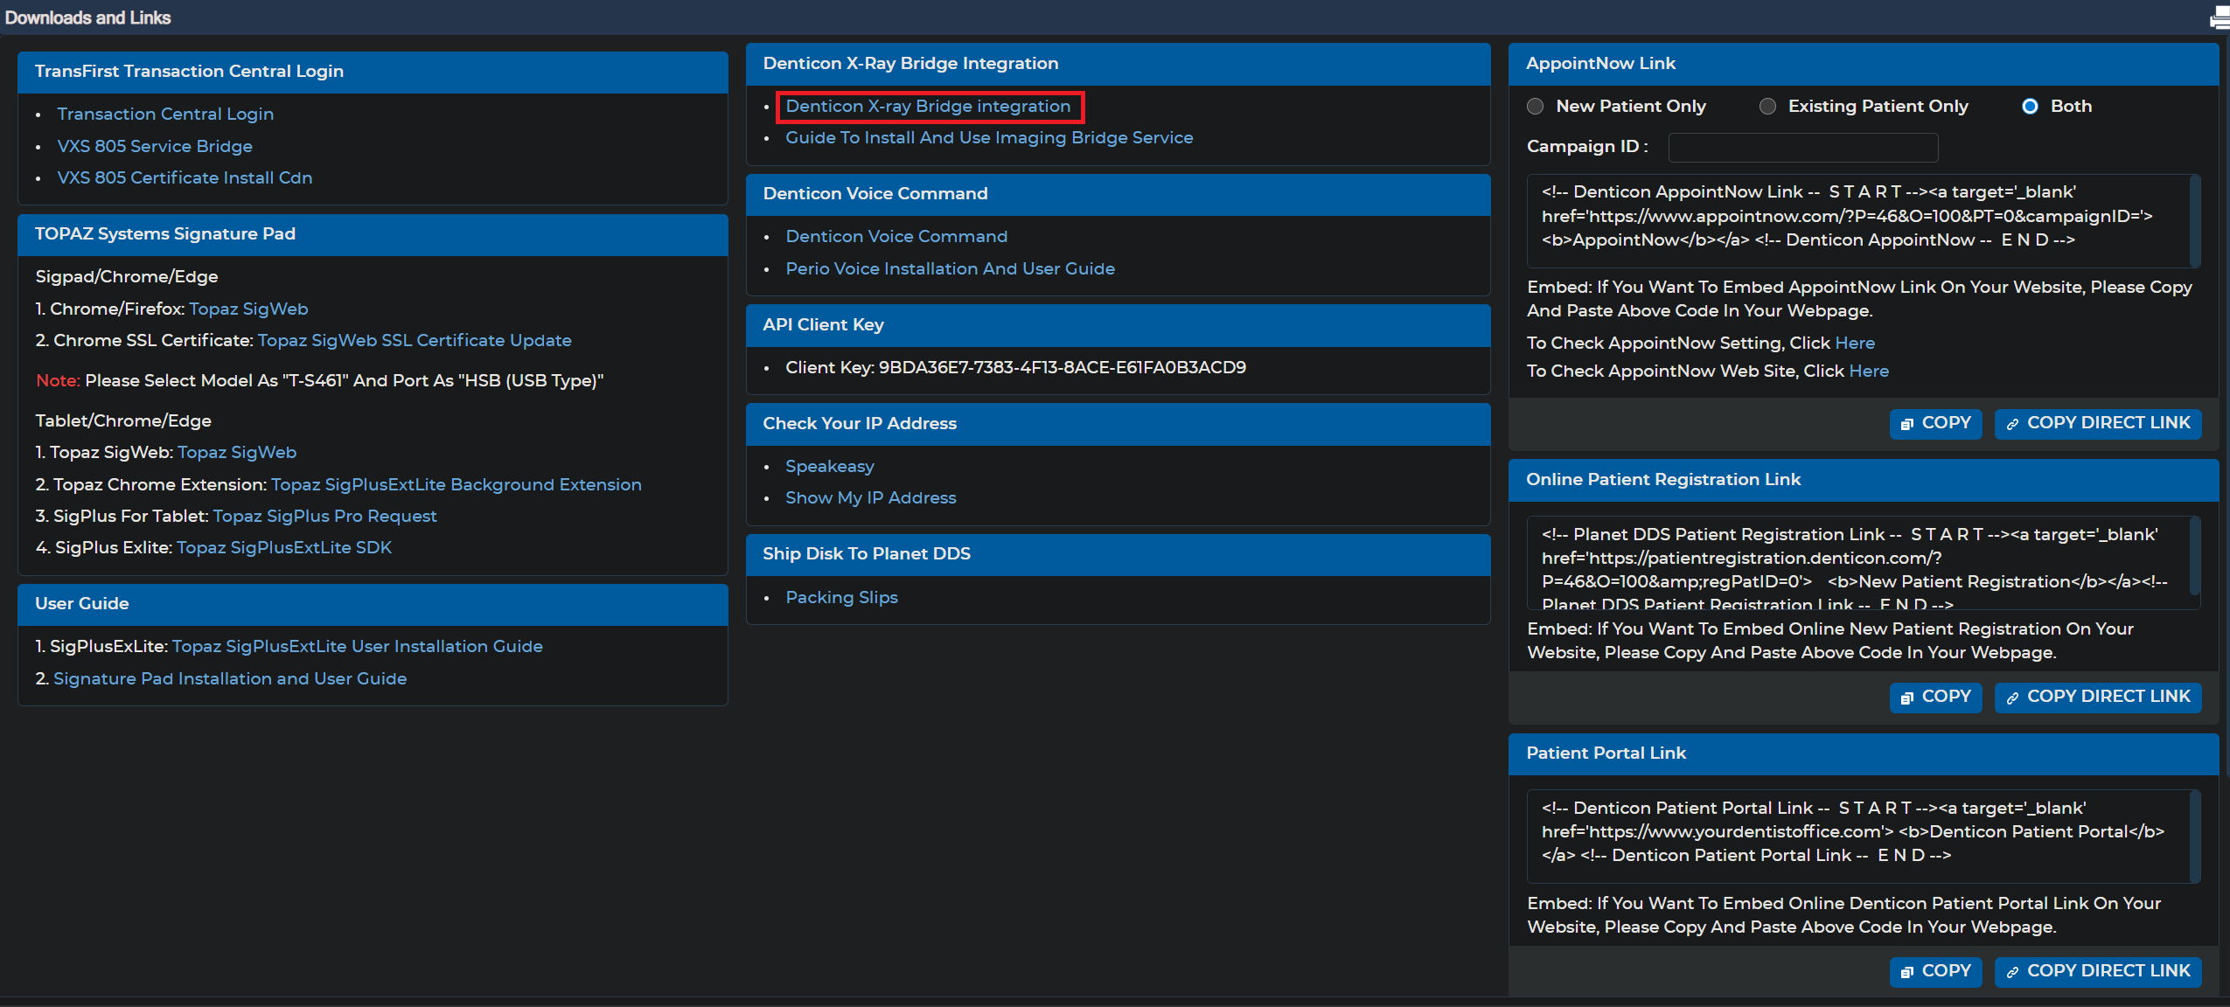The height and width of the screenshot is (1007, 2230).
Task: Click the Downloads and Links page title
Action: [x=87, y=17]
